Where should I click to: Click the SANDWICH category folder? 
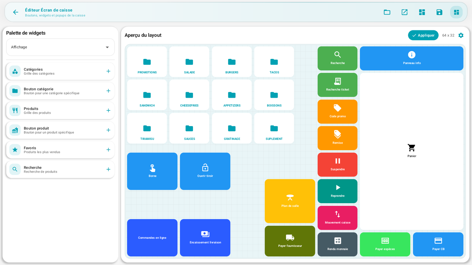[147, 95]
